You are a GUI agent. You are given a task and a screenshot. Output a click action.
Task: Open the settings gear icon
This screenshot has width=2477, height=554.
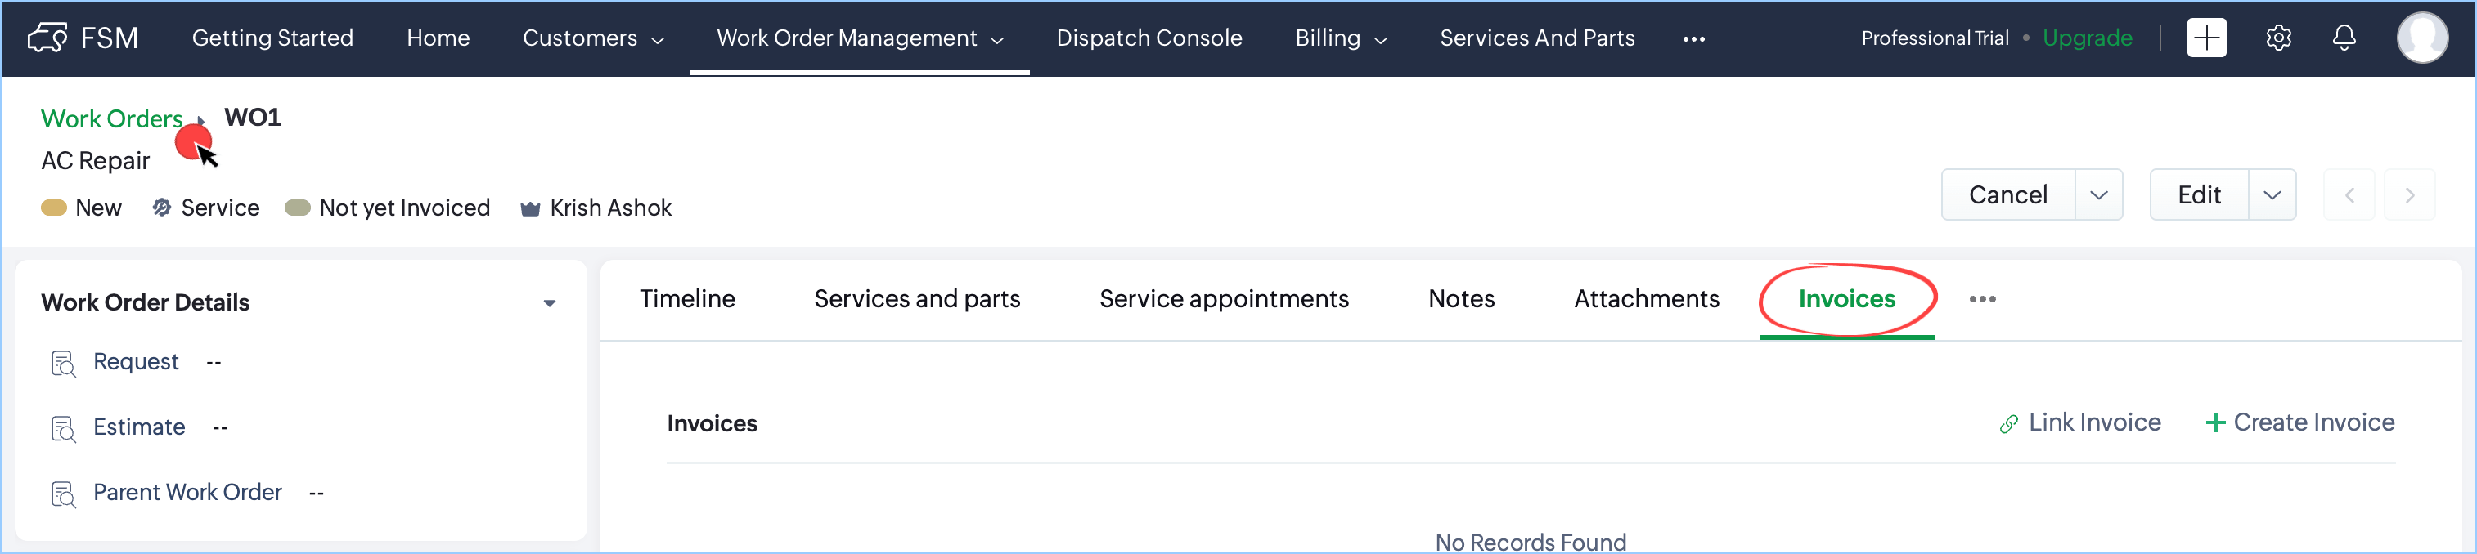2278,38
